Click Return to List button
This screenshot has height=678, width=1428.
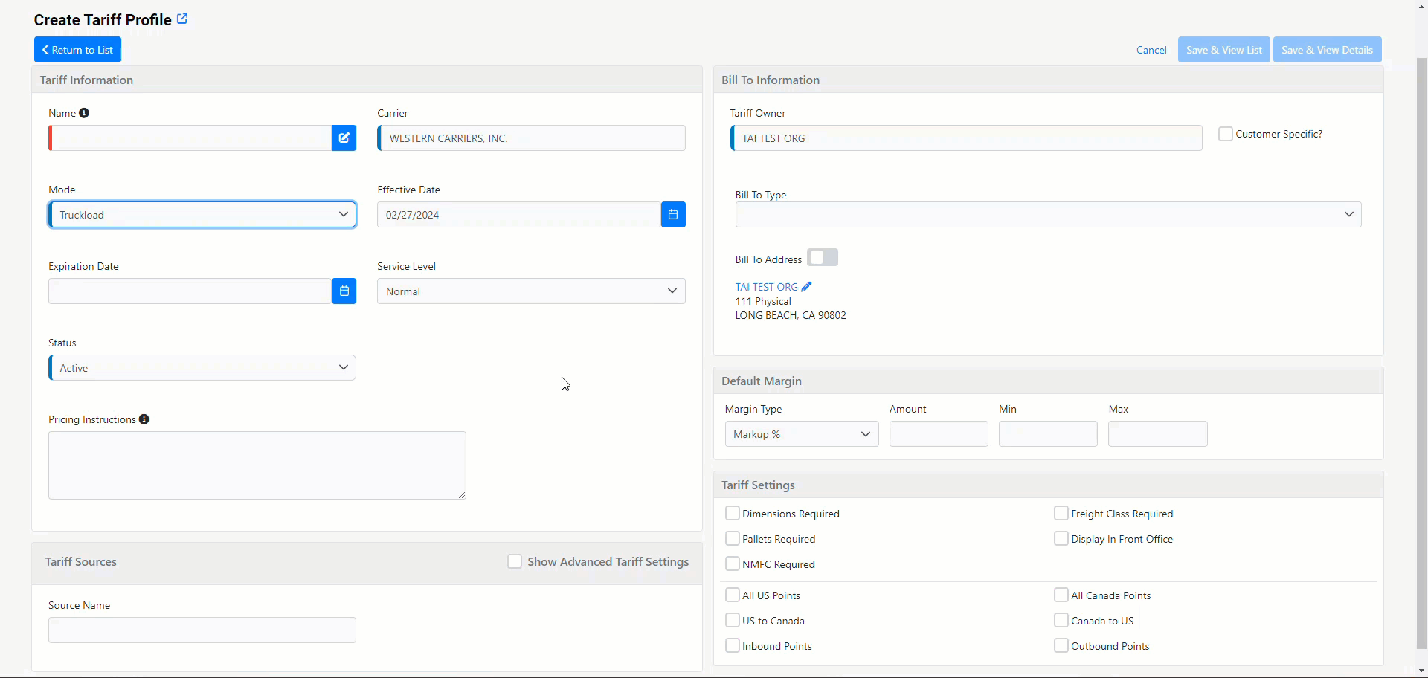(77, 50)
